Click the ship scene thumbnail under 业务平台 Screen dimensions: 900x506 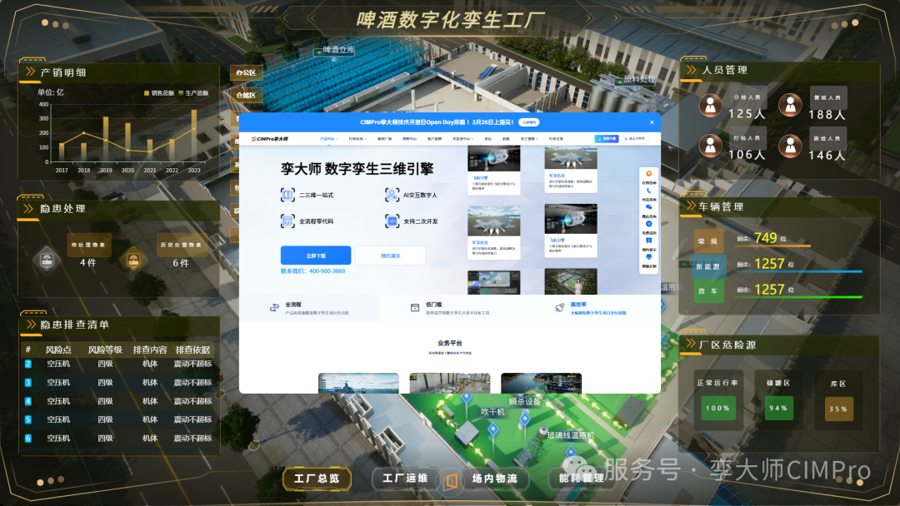[358, 383]
